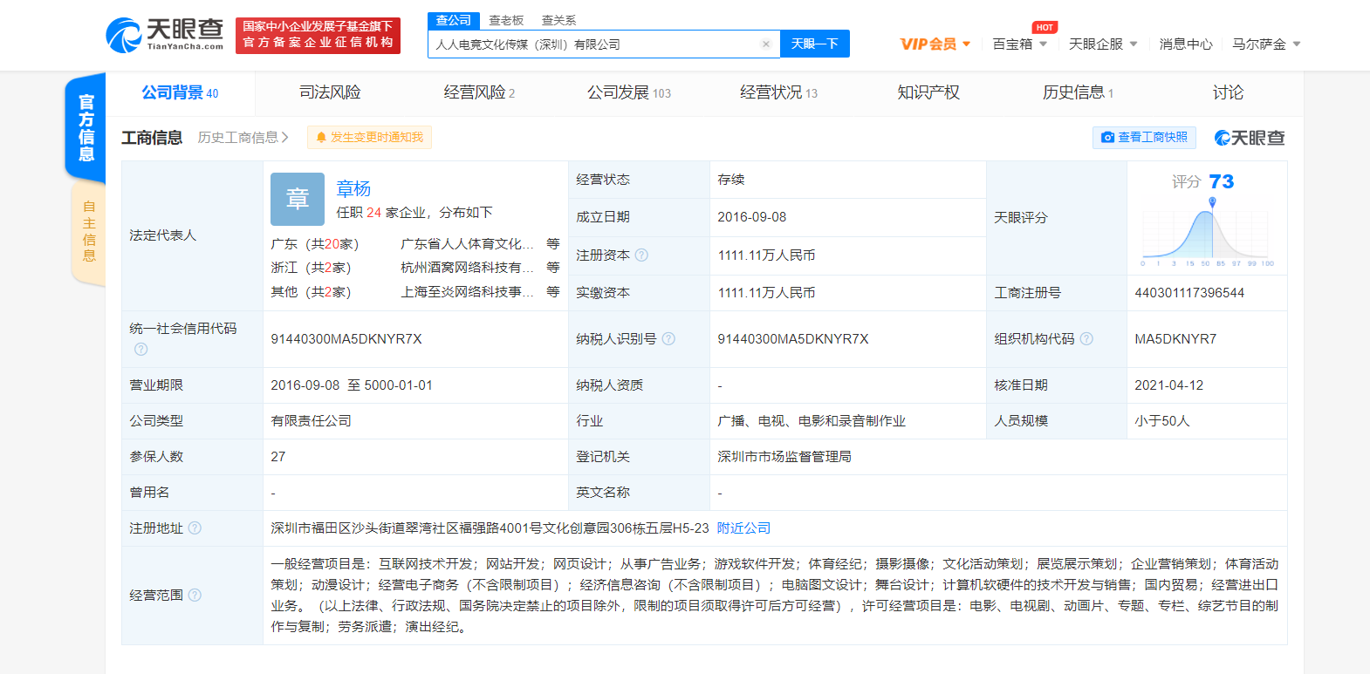1370x674 pixels.
Task: Click the Tianyancha logo icon
Action: [123, 35]
